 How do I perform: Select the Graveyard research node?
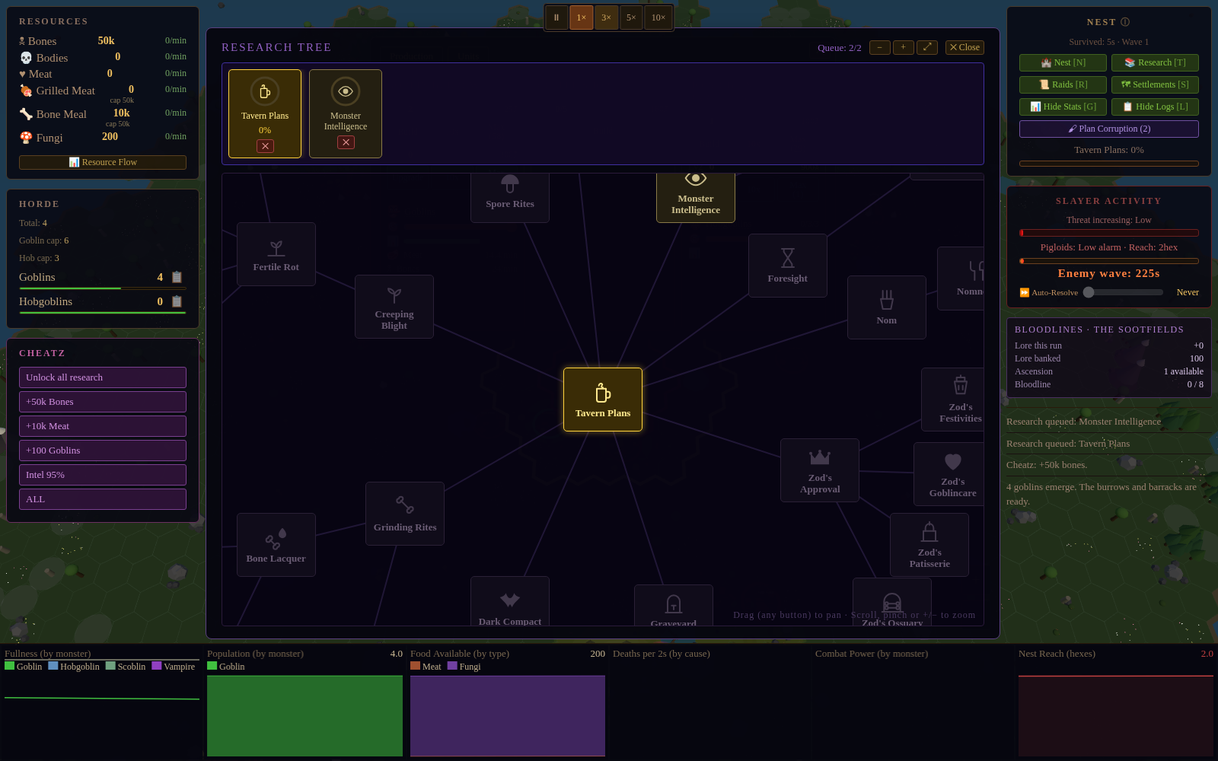coord(674,606)
